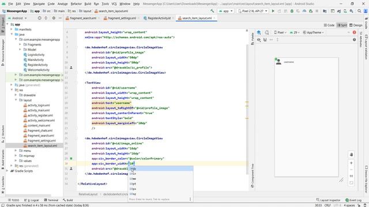Open the VCS menu

pyautogui.click(x=114, y=4)
